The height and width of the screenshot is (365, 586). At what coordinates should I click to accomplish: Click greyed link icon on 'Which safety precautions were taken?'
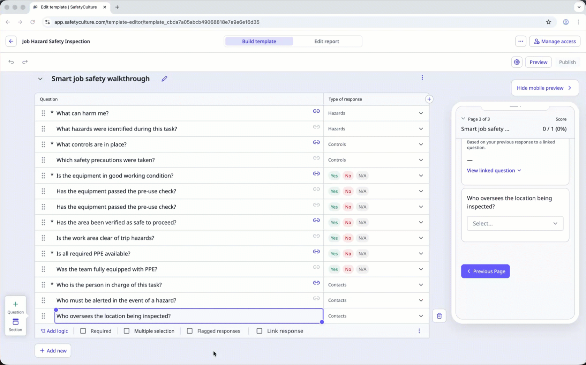click(x=316, y=158)
